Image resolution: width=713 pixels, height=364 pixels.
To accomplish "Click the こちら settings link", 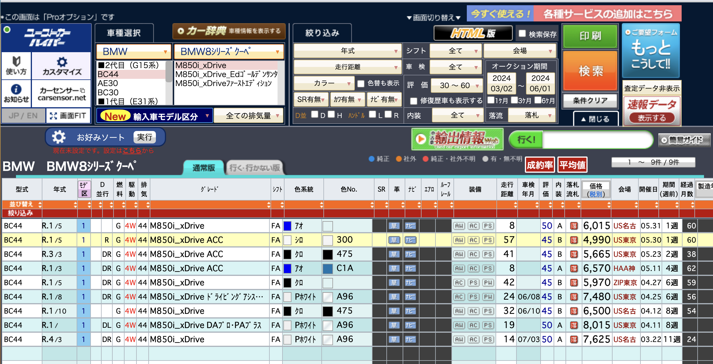I will tap(132, 151).
